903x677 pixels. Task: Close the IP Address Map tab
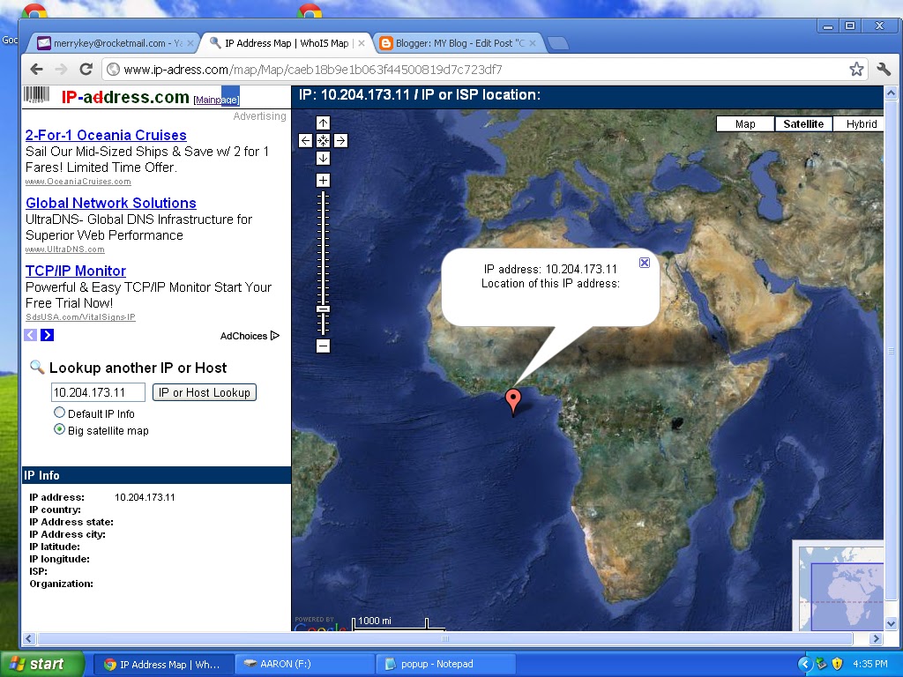click(x=361, y=43)
